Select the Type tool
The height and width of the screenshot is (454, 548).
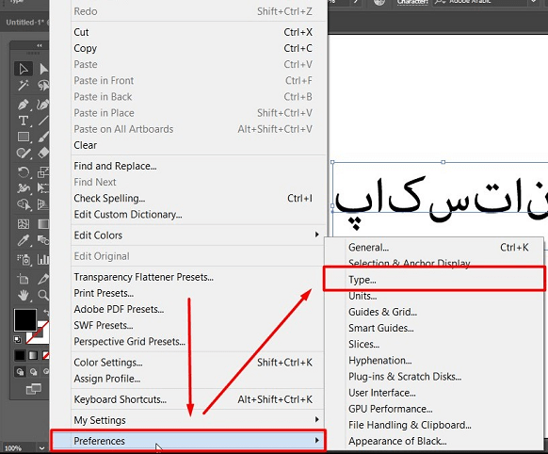[24, 121]
